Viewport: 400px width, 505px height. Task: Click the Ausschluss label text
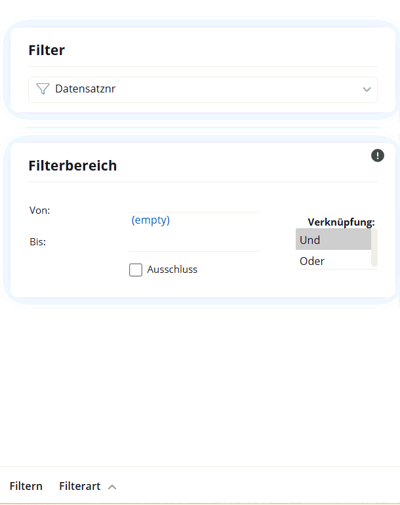172,270
